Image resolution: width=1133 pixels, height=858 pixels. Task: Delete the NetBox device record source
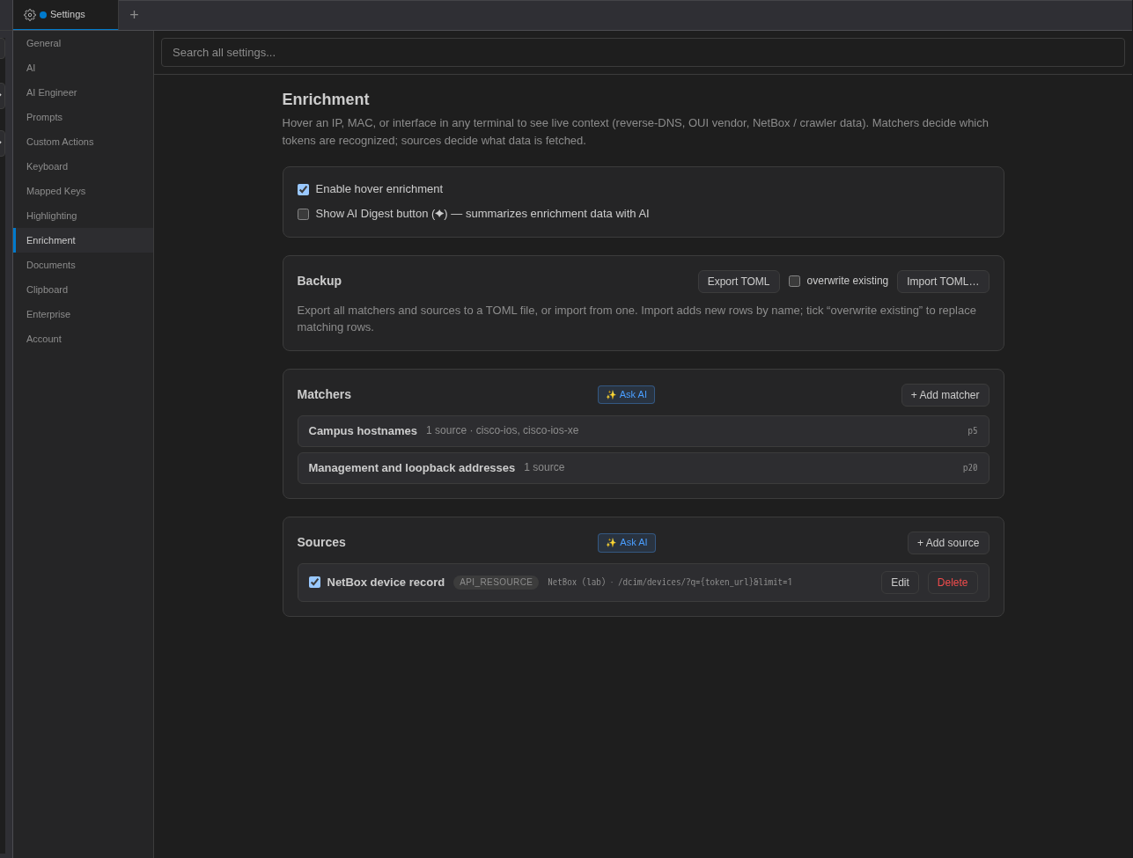(x=953, y=583)
